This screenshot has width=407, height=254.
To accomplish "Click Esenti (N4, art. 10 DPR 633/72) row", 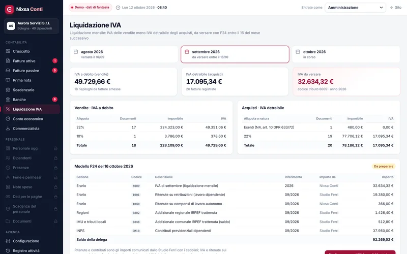I will [318, 128].
